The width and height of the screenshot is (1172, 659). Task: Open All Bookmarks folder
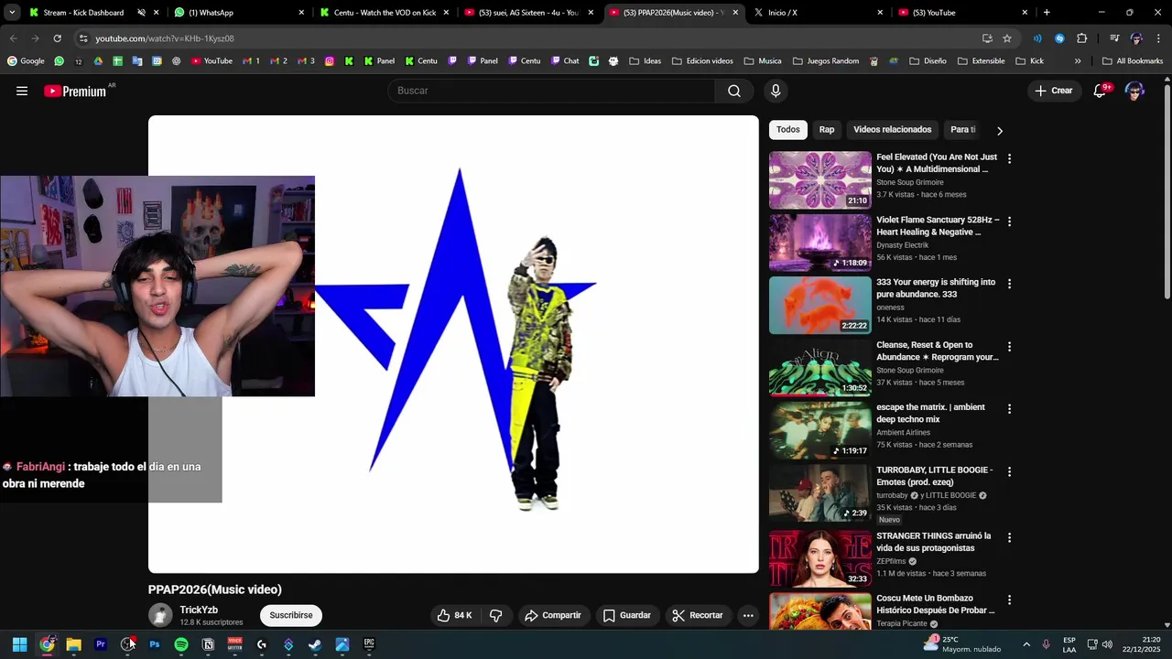[1132, 61]
